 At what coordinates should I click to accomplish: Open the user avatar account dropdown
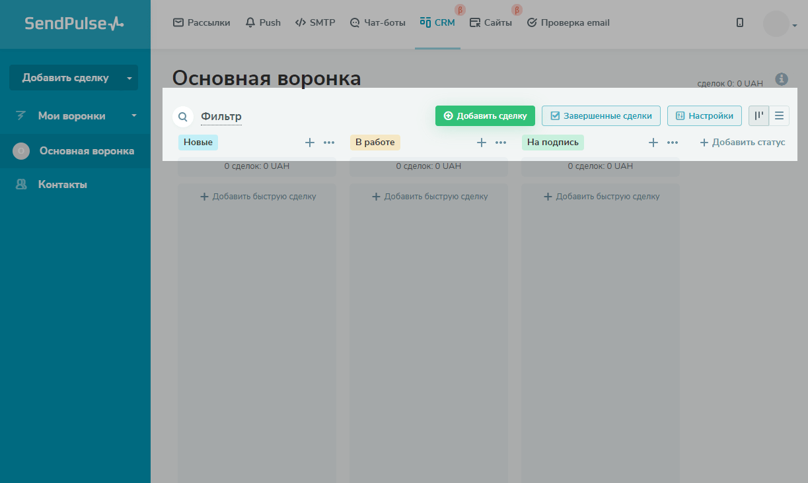tap(780, 24)
